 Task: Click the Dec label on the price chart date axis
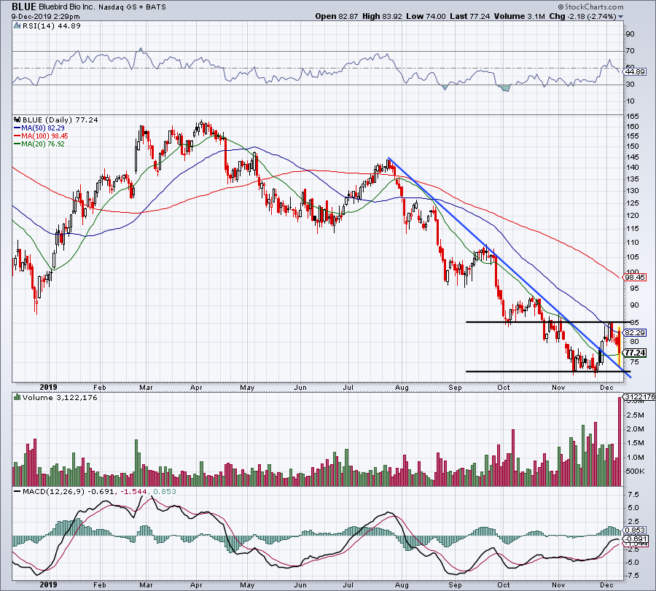(606, 388)
